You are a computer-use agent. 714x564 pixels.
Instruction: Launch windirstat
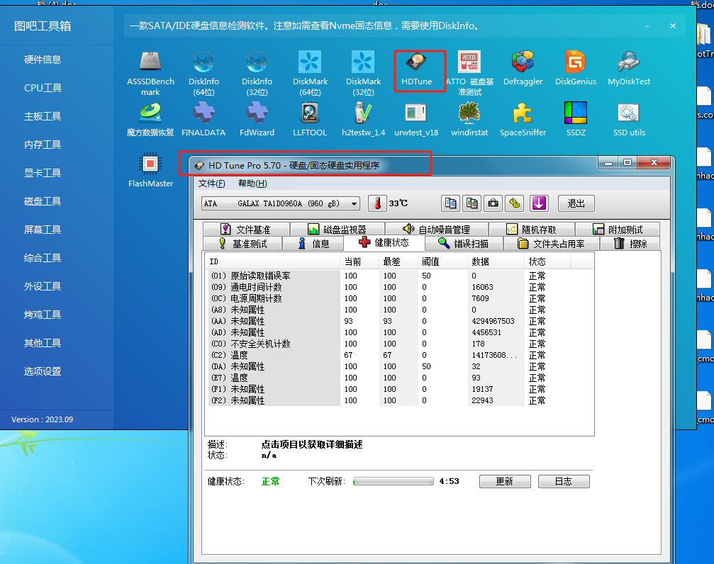[469, 119]
